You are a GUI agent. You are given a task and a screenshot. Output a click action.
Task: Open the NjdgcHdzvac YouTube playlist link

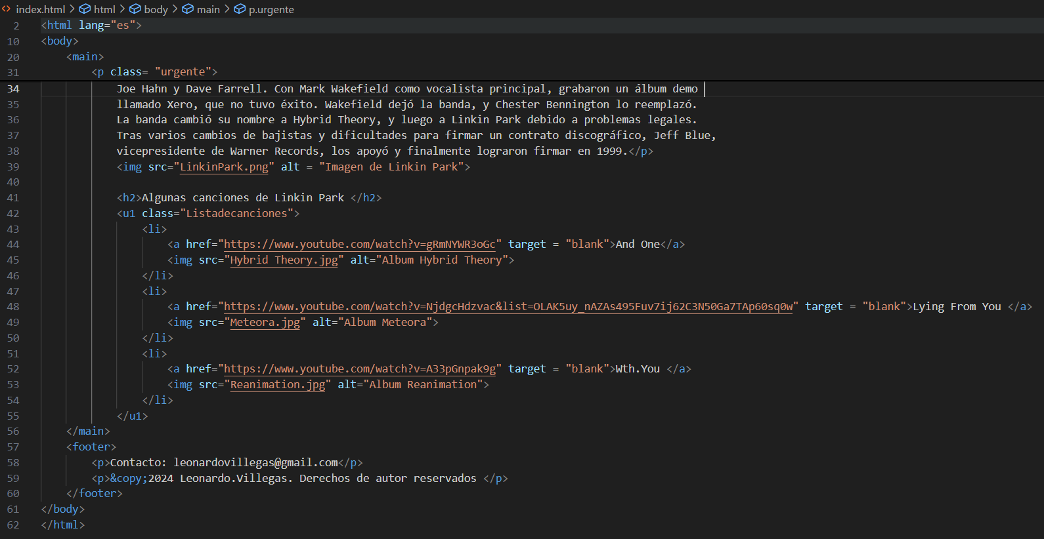[508, 307]
